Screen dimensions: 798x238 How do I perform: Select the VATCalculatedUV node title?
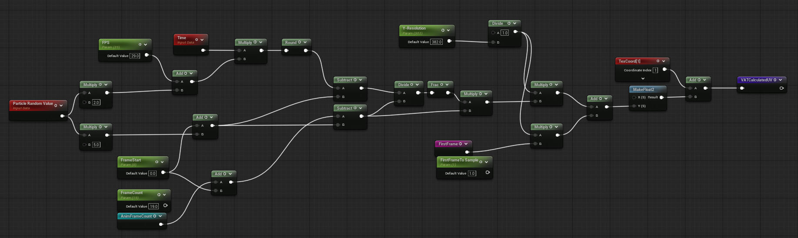pos(756,80)
